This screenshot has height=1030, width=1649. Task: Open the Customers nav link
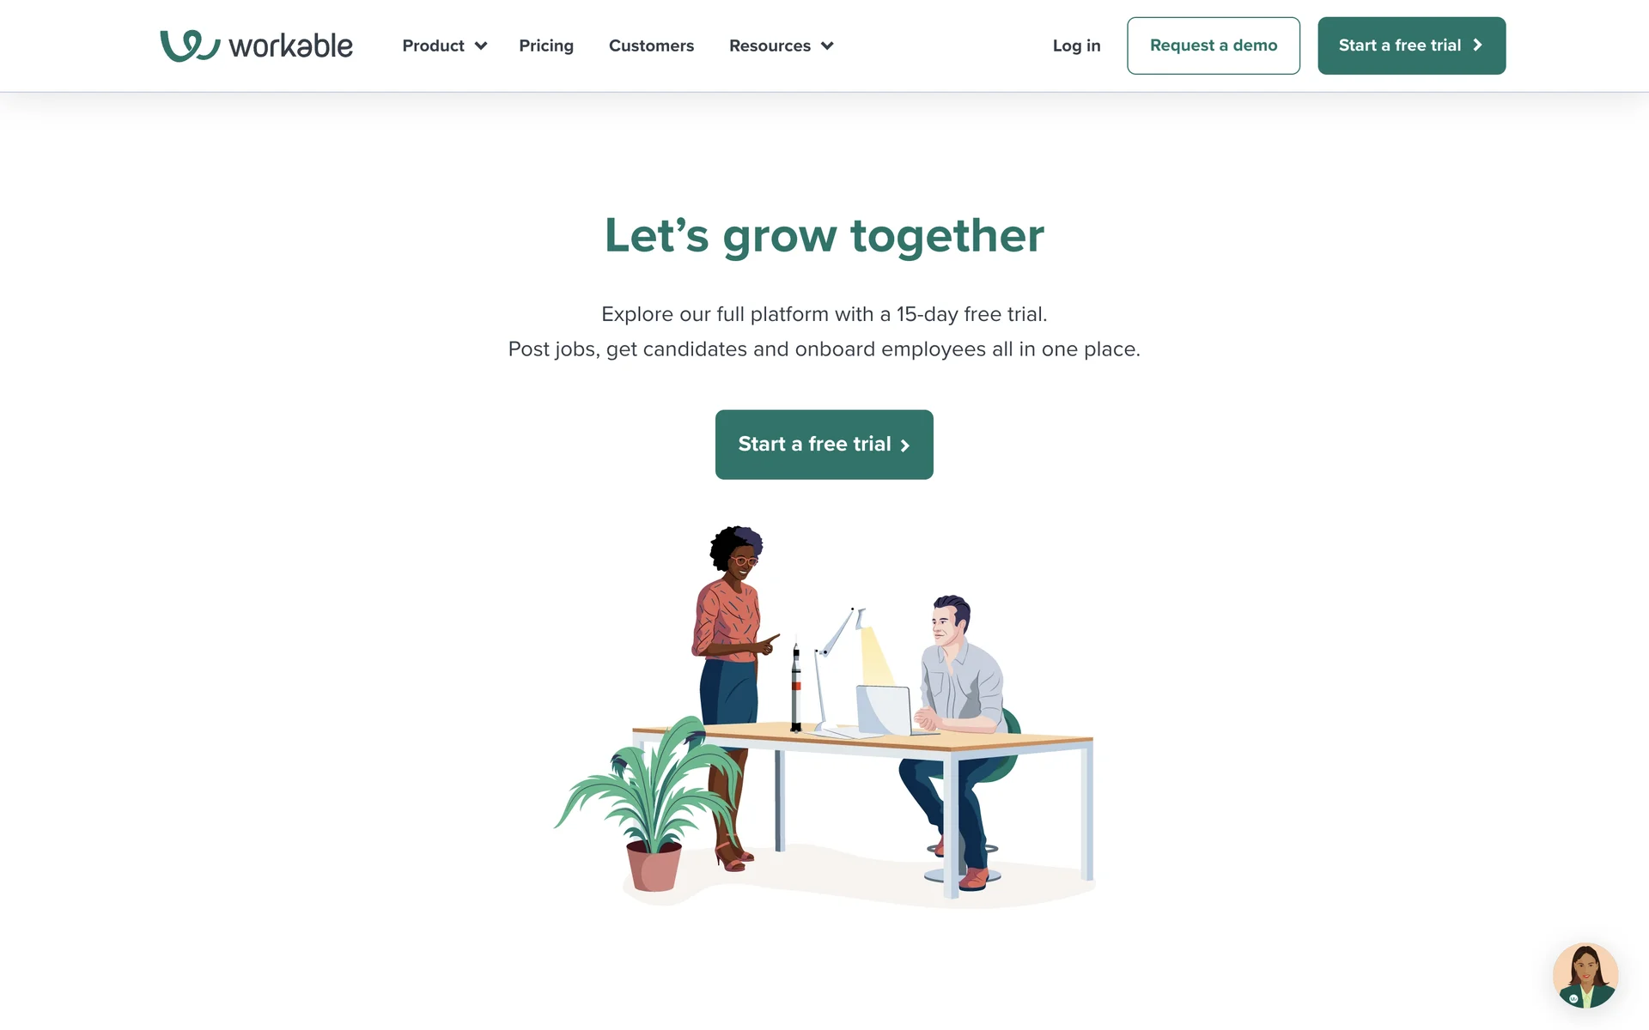pyautogui.click(x=651, y=45)
